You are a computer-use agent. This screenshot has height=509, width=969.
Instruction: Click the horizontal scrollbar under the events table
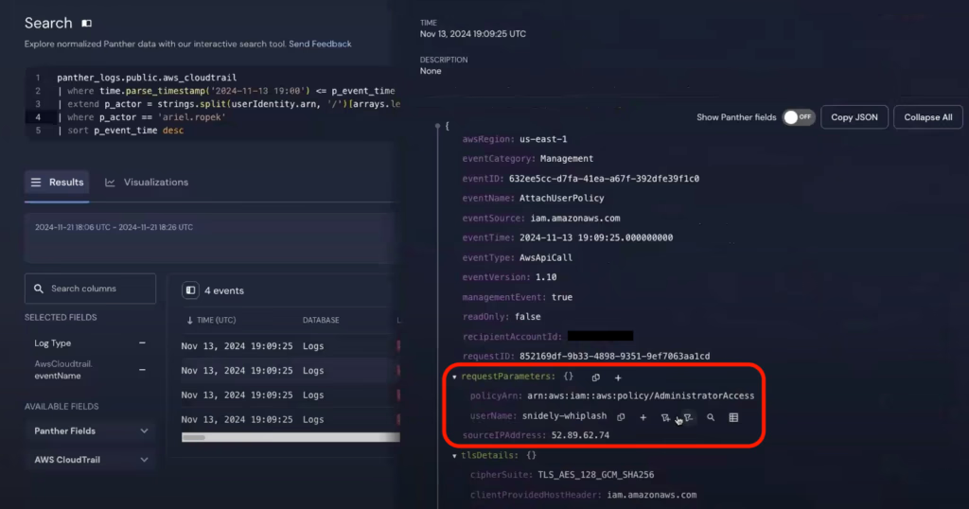pos(291,437)
